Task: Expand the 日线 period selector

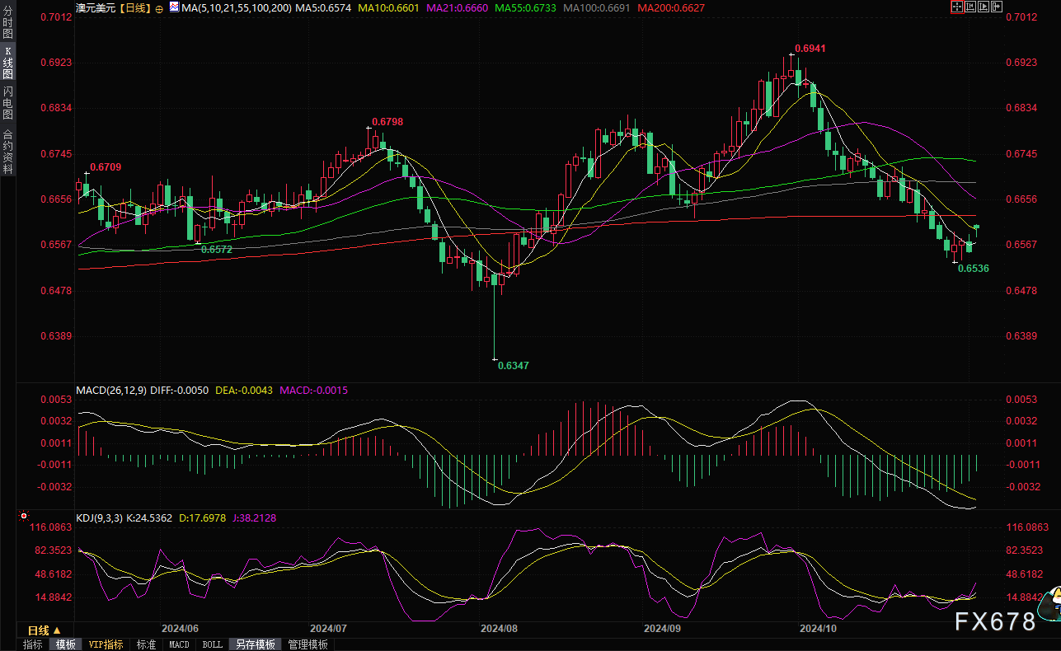Action: coord(45,630)
